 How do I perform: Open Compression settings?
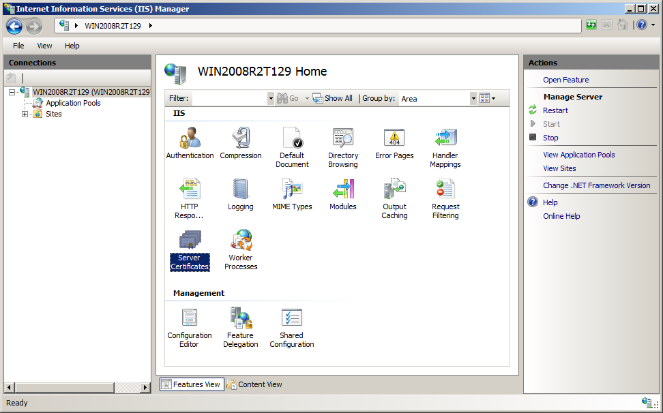click(x=241, y=141)
